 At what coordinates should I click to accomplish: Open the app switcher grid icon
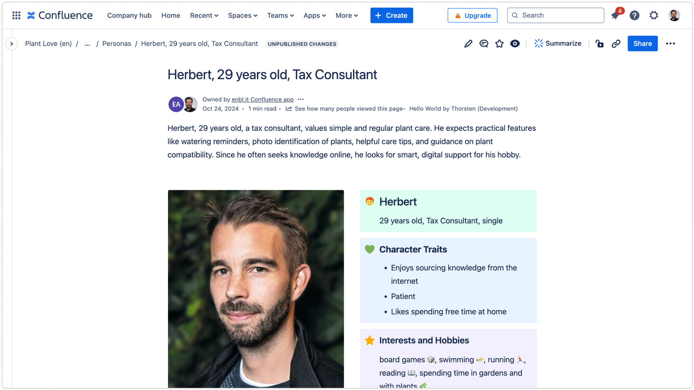pyautogui.click(x=16, y=15)
